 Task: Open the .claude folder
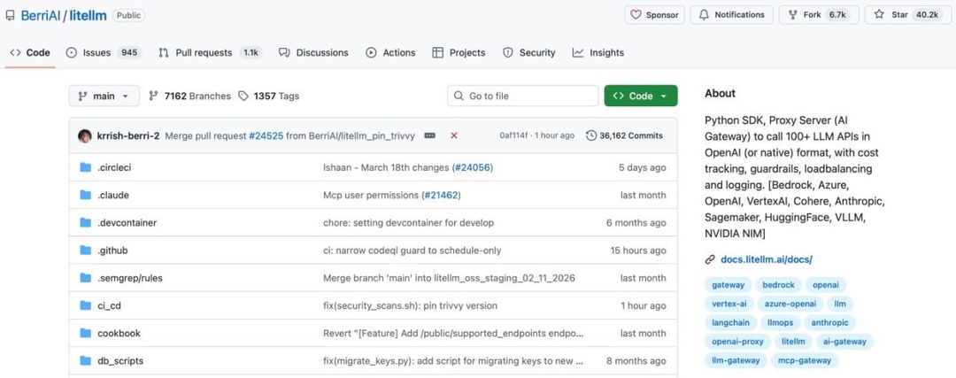[113, 195]
